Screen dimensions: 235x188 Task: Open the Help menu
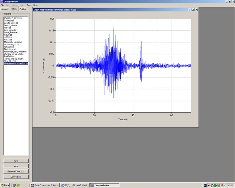click(35, 5)
